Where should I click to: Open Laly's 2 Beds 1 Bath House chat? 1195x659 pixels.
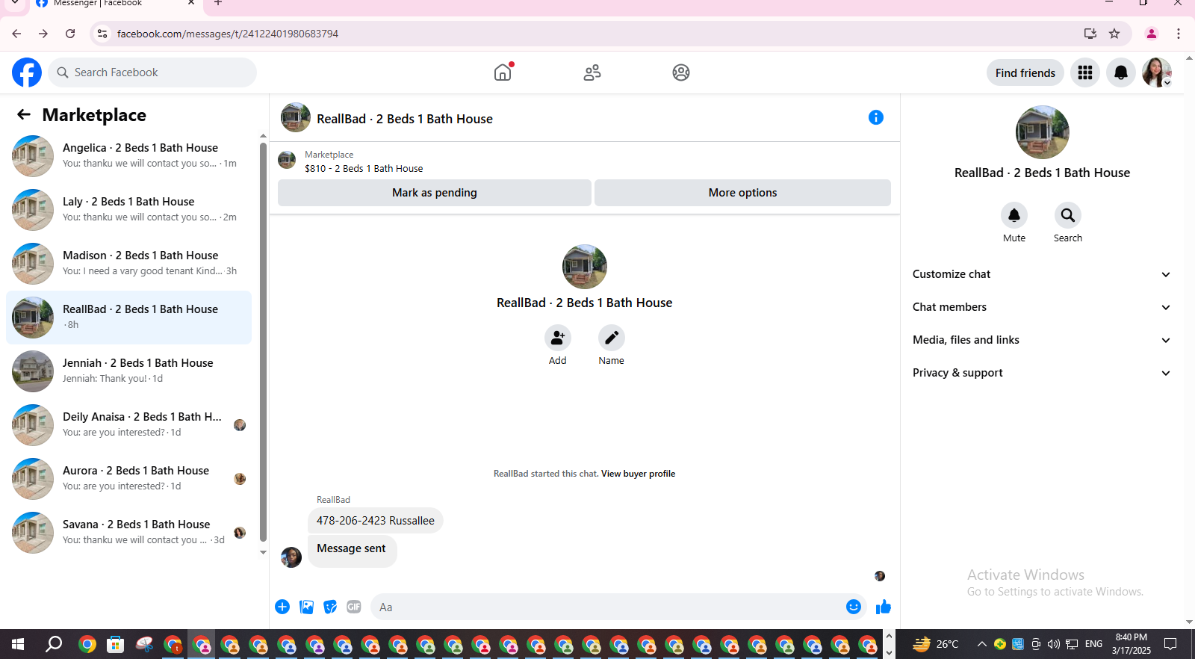click(x=128, y=210)
